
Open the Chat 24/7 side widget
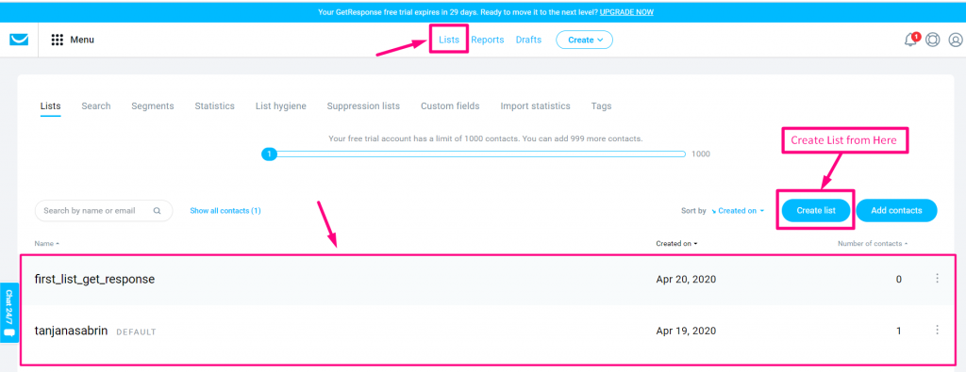point(8,313)
